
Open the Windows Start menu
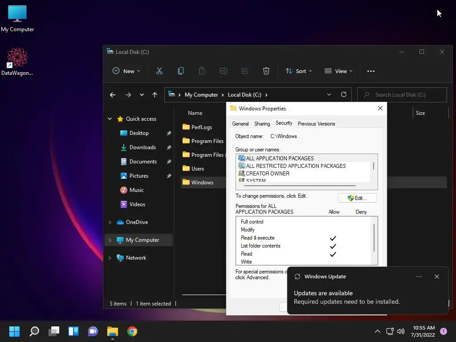(14, 331)
